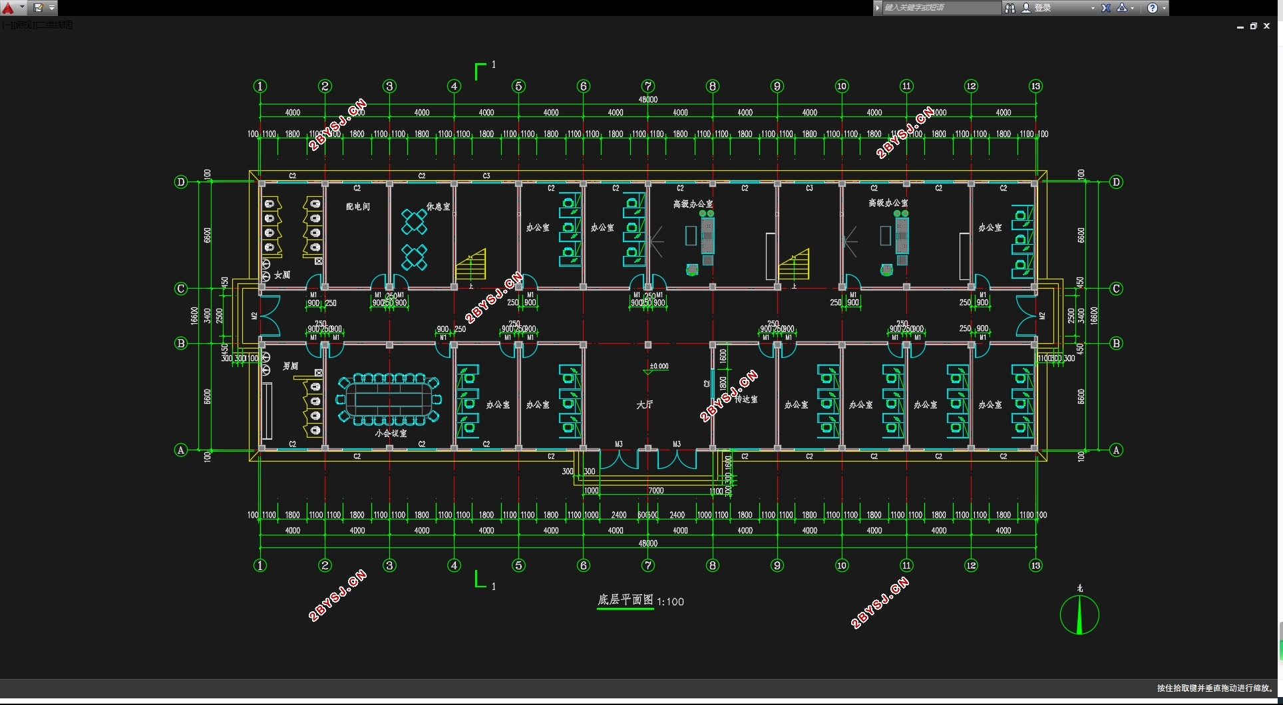The width and height of the screenshot is (1283, 705).
Task: Select the 男厕 room label
Action: click(x=290, y=366)
